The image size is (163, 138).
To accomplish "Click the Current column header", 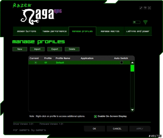I will 34,58.
